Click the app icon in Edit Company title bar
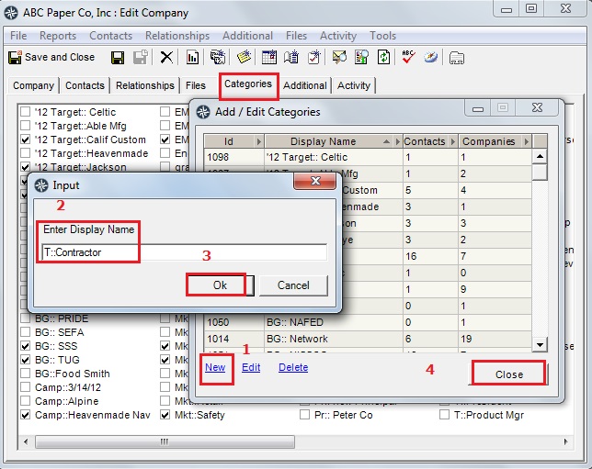The image size is (592, 469). click(11, 13)
